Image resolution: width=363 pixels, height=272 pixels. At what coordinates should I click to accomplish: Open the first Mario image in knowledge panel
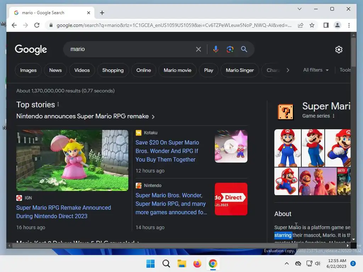(x=287, y=148)
